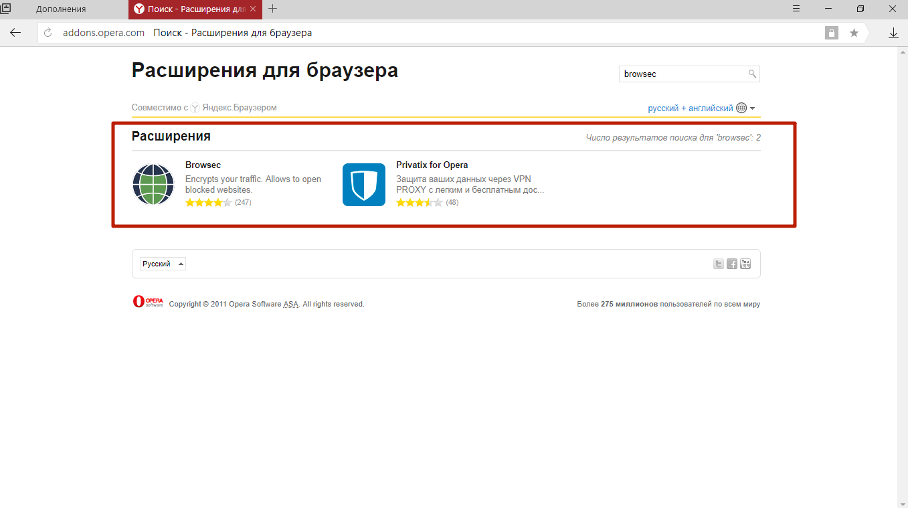The image size is (908, 508).
Task: Click the Совместимо с Яндекс.Браузером text
Action: coord(204,108)
